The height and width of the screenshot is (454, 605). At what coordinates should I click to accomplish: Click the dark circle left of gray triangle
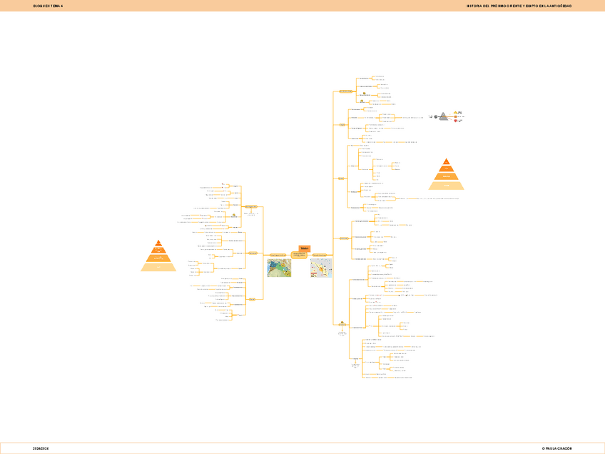(434, 117)
